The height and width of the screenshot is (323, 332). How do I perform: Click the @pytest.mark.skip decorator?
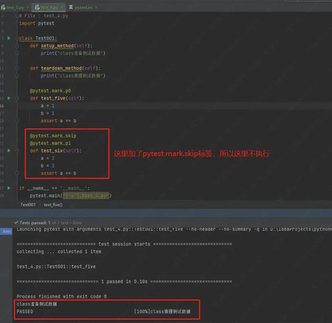(x=53, y=136)
